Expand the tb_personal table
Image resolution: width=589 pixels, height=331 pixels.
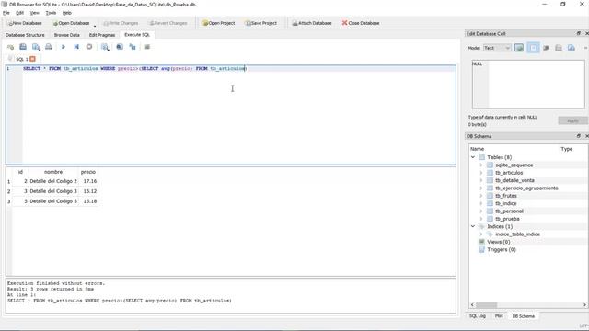[481, 211]
